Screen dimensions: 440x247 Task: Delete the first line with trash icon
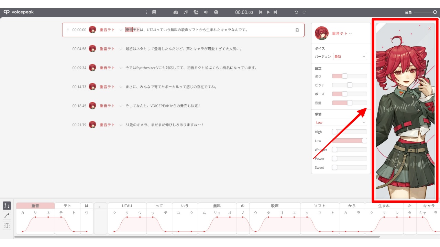coord(297,30)
